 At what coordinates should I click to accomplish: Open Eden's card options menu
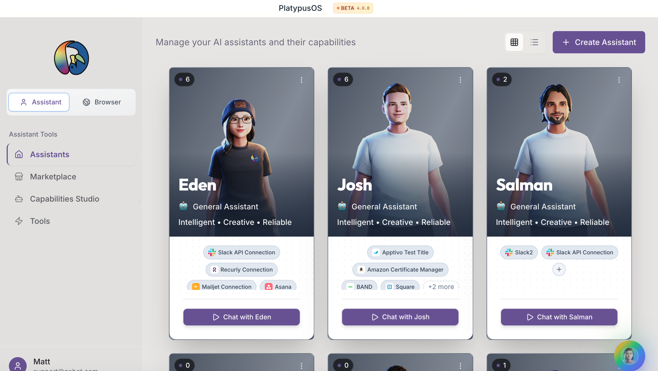coord(301,80)
